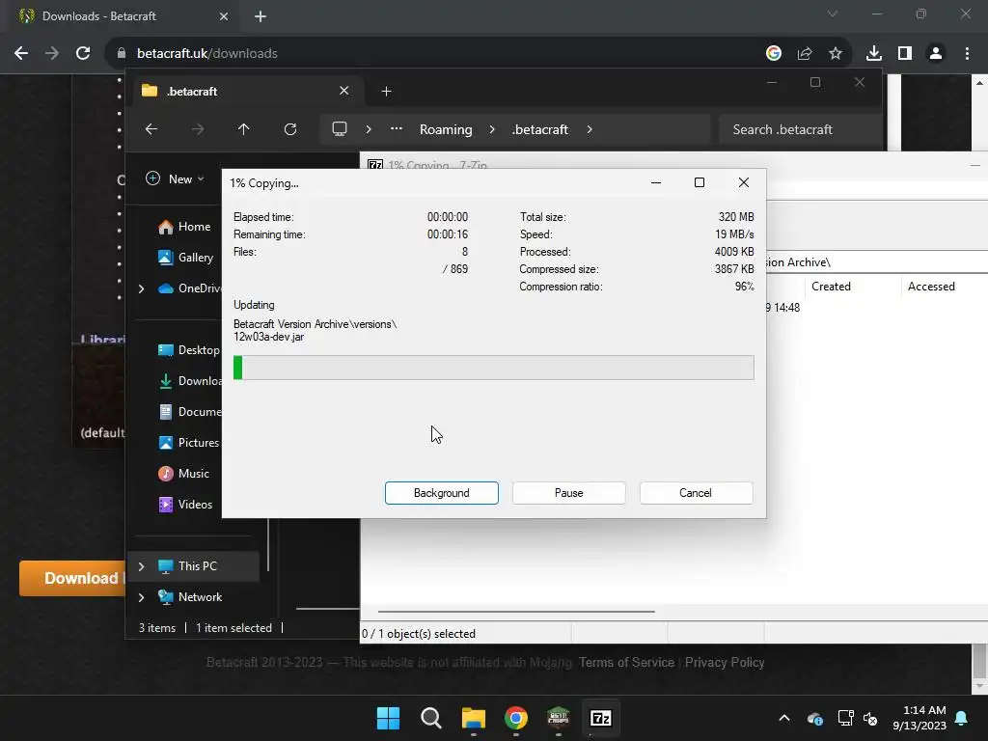Expand chevron after PC breadcrumb icon

click(x=369, y=129)
